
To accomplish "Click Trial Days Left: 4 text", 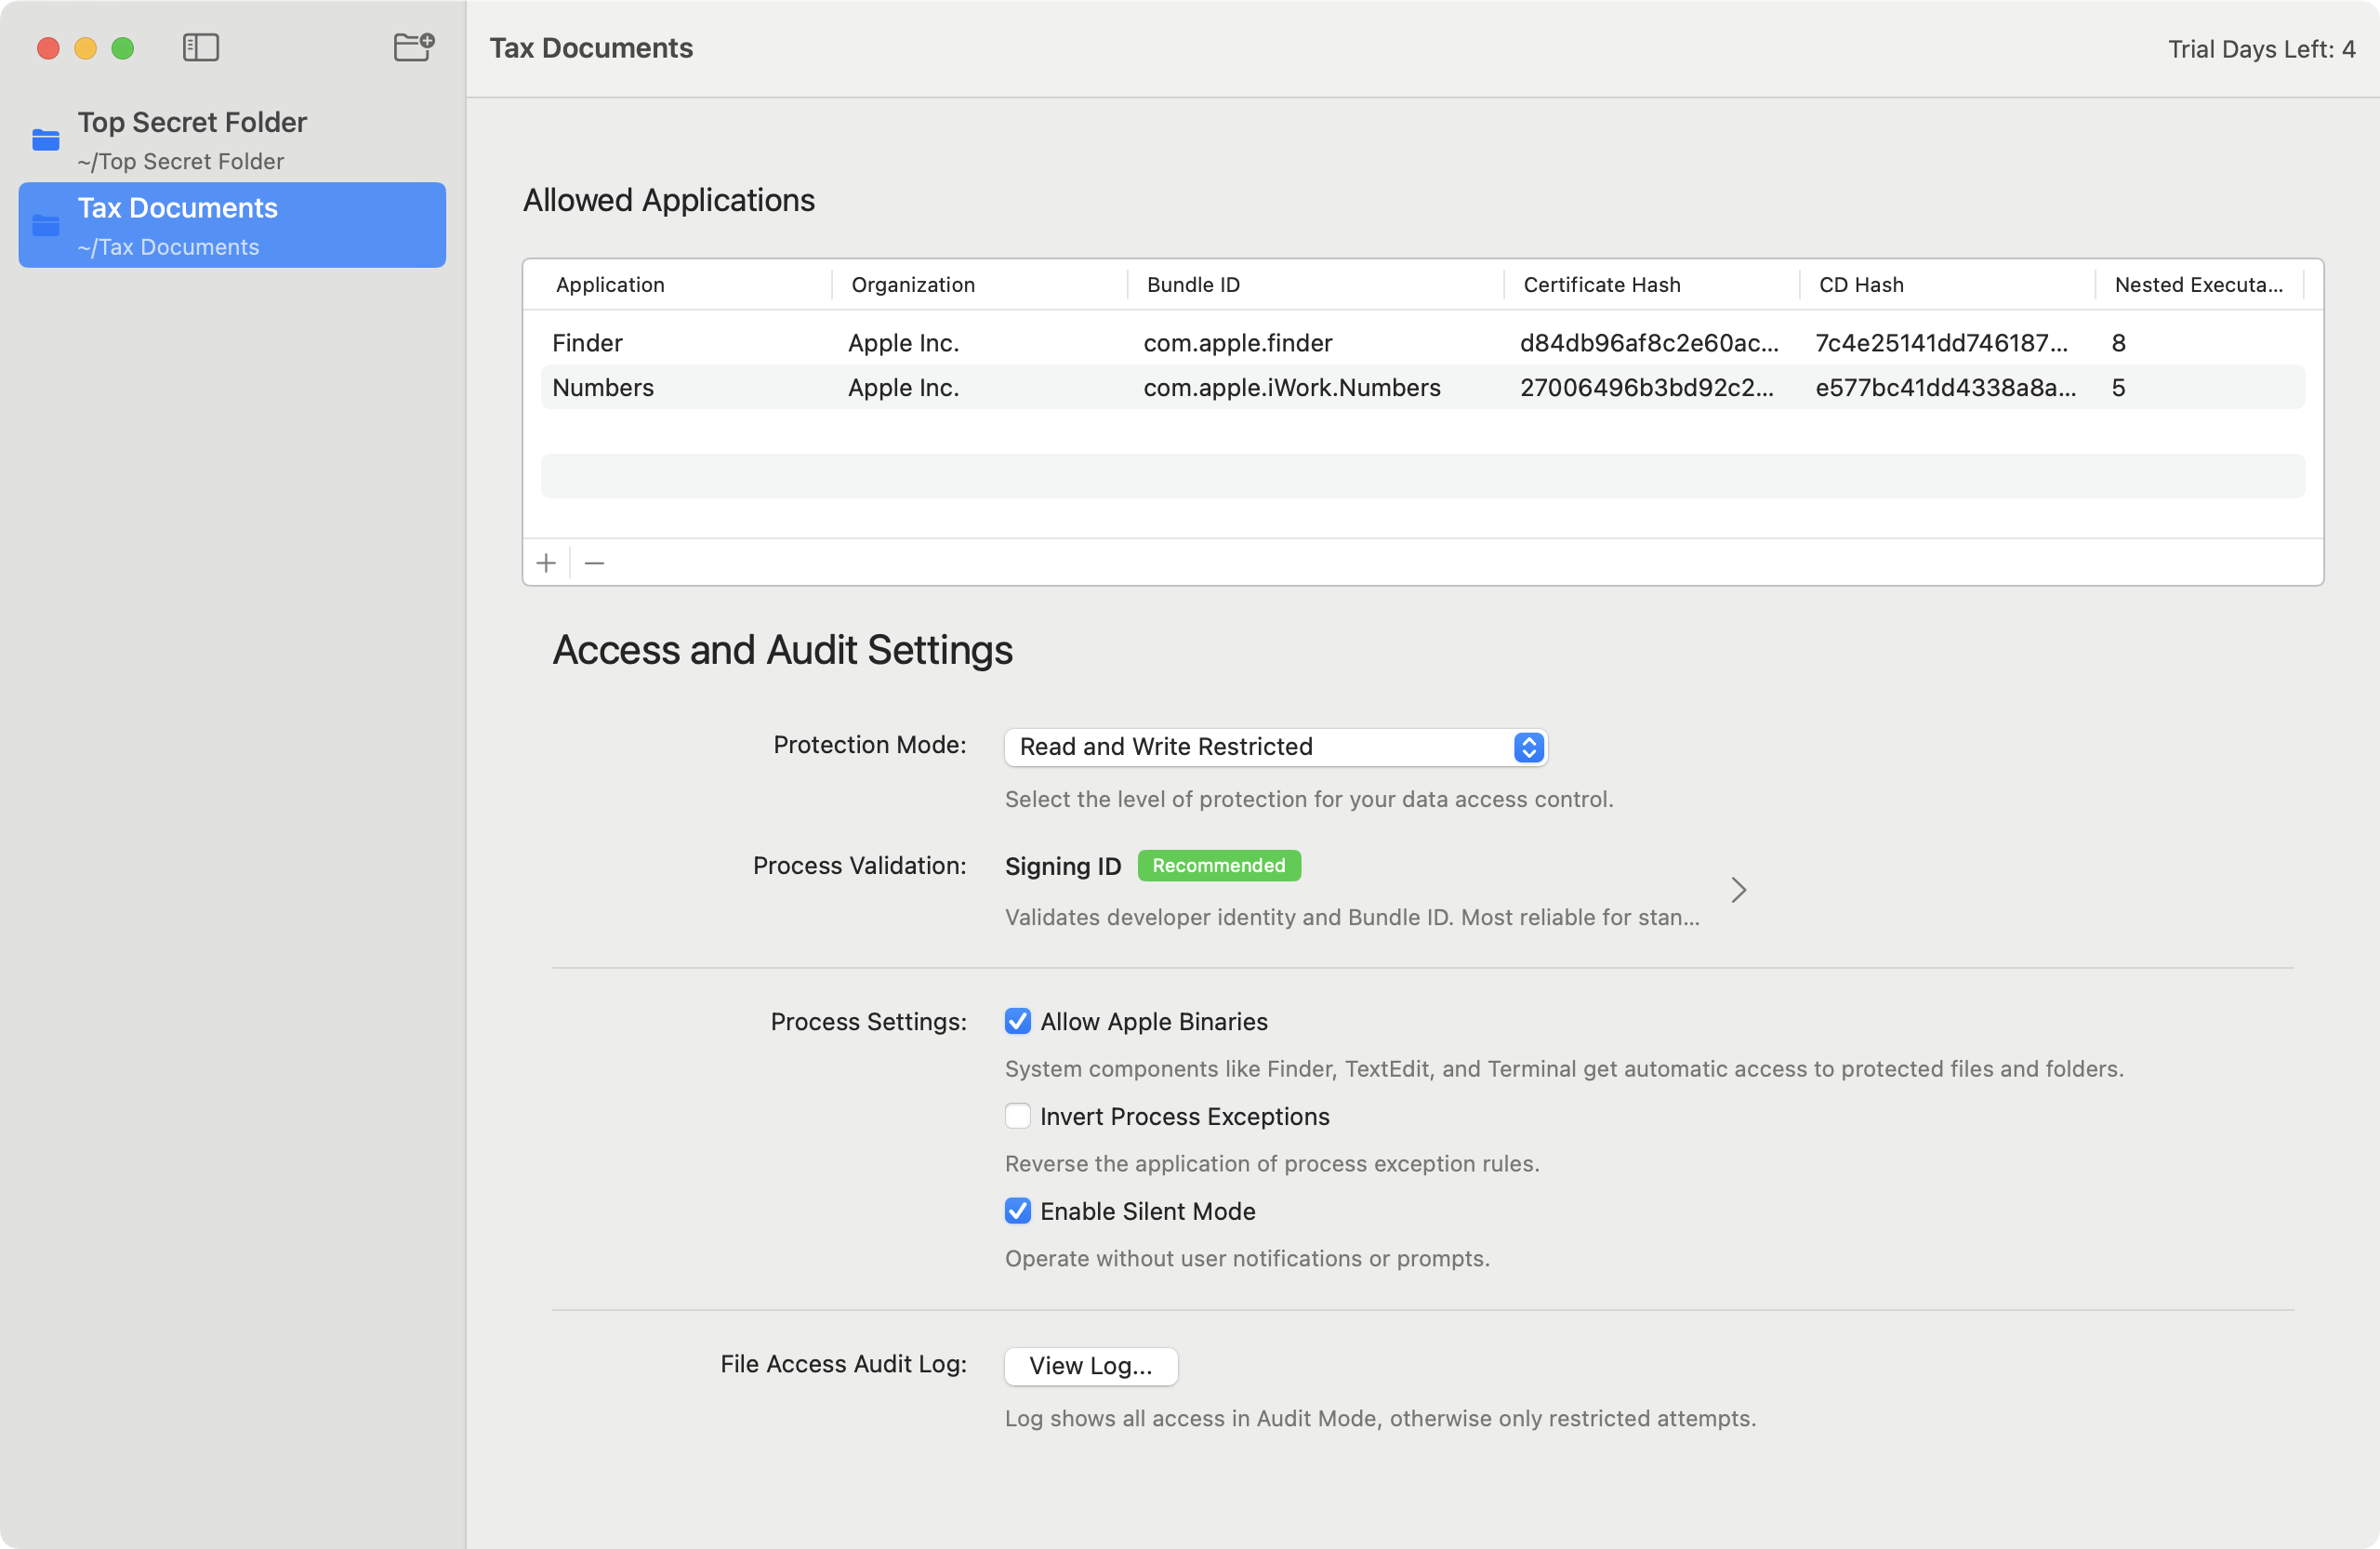I will 2261,49.
